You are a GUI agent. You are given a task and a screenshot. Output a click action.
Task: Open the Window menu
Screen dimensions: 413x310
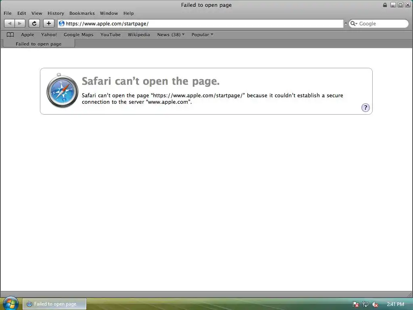[x=109, y=13]
